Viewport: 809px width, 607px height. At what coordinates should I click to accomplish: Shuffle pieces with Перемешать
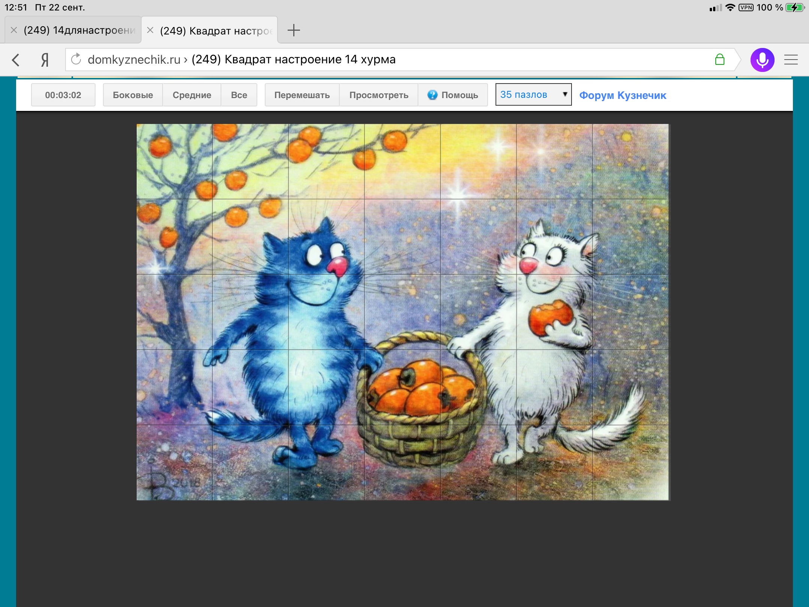302,95
